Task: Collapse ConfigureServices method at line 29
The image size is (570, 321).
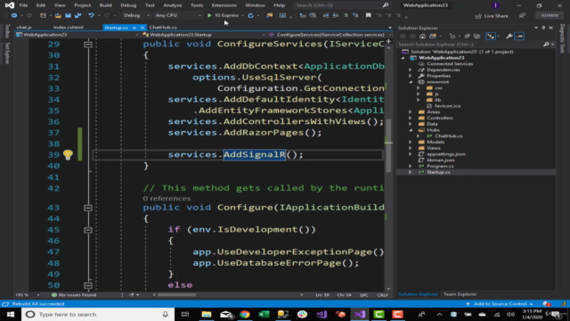Action: [x=88, y=44]
